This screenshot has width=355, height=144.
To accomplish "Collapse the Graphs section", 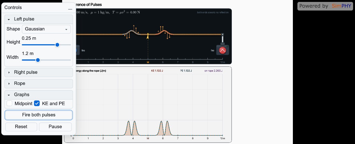I will [39, 95].
